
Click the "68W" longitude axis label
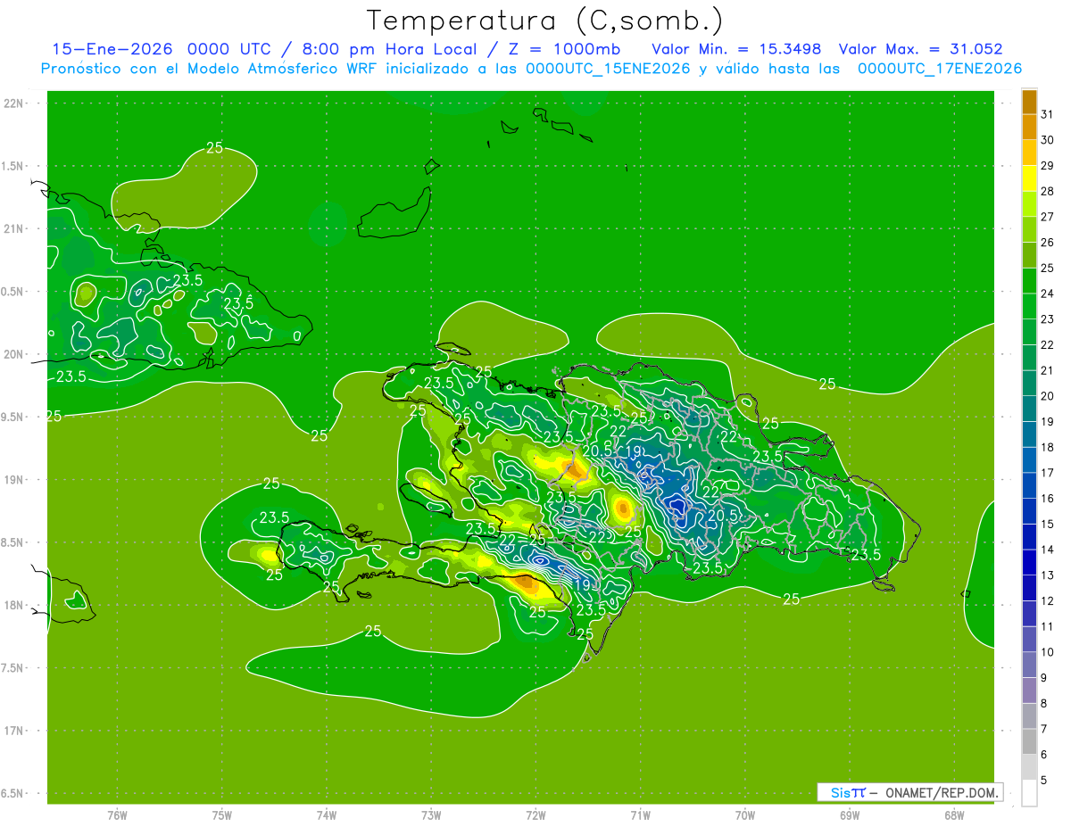pyautogui.click(x=954, y=815)
